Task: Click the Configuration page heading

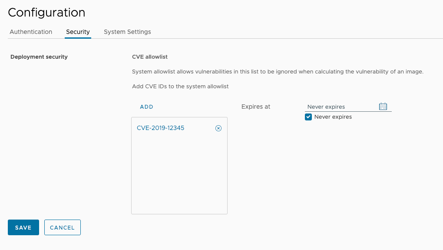Action: pyautogui.click(x=46, y=13)
